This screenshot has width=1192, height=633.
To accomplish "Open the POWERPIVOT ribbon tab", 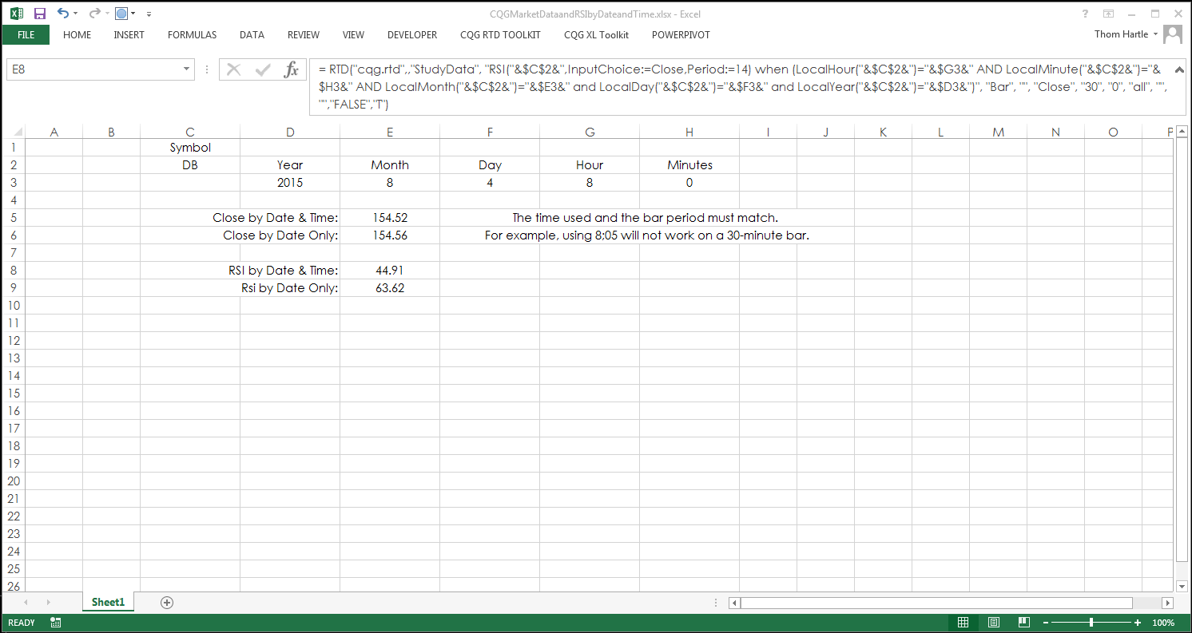I will pyautogui.click(x=681, y=35).
